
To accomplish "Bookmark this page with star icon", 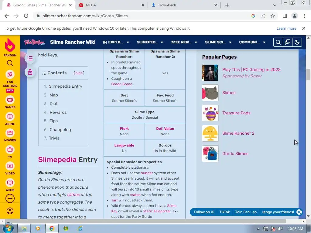I will 273,16.
